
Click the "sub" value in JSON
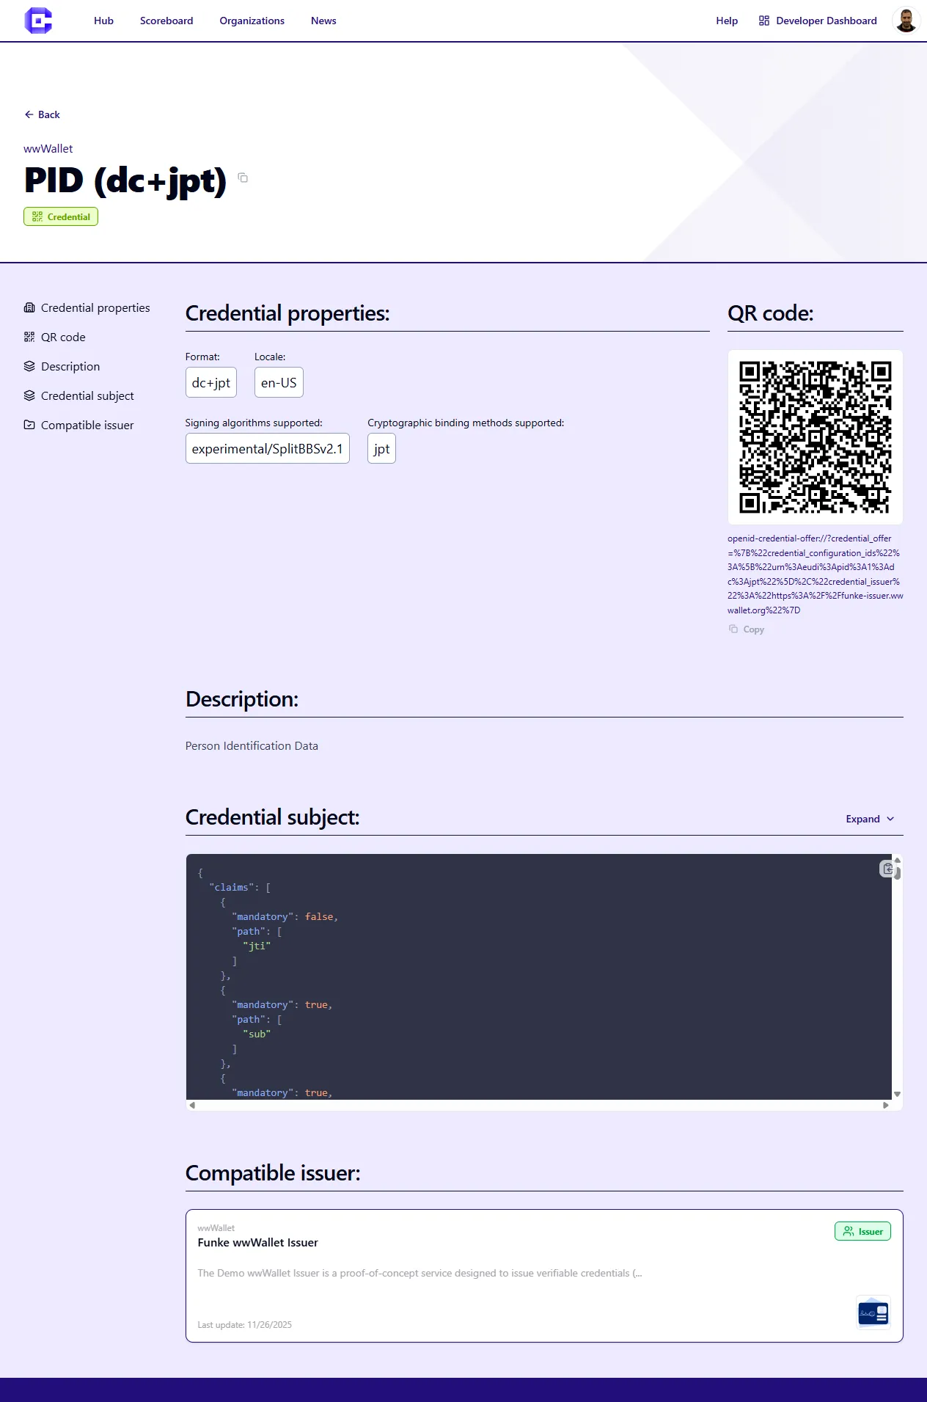click(257, 1034)
